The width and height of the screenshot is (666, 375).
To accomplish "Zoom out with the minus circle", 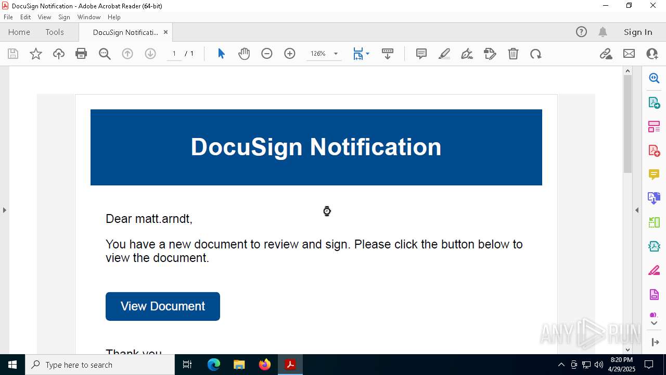I will [x=267, y=54].
